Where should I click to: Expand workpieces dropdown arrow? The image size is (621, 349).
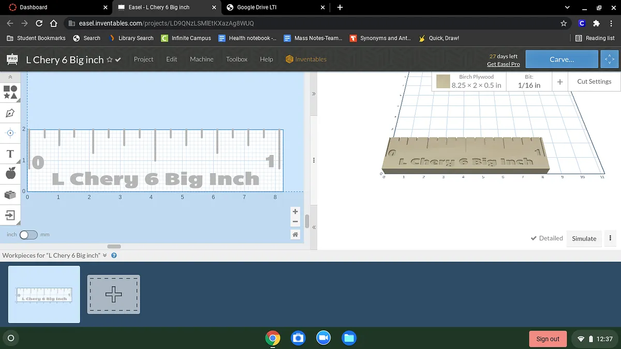point(105,255)
